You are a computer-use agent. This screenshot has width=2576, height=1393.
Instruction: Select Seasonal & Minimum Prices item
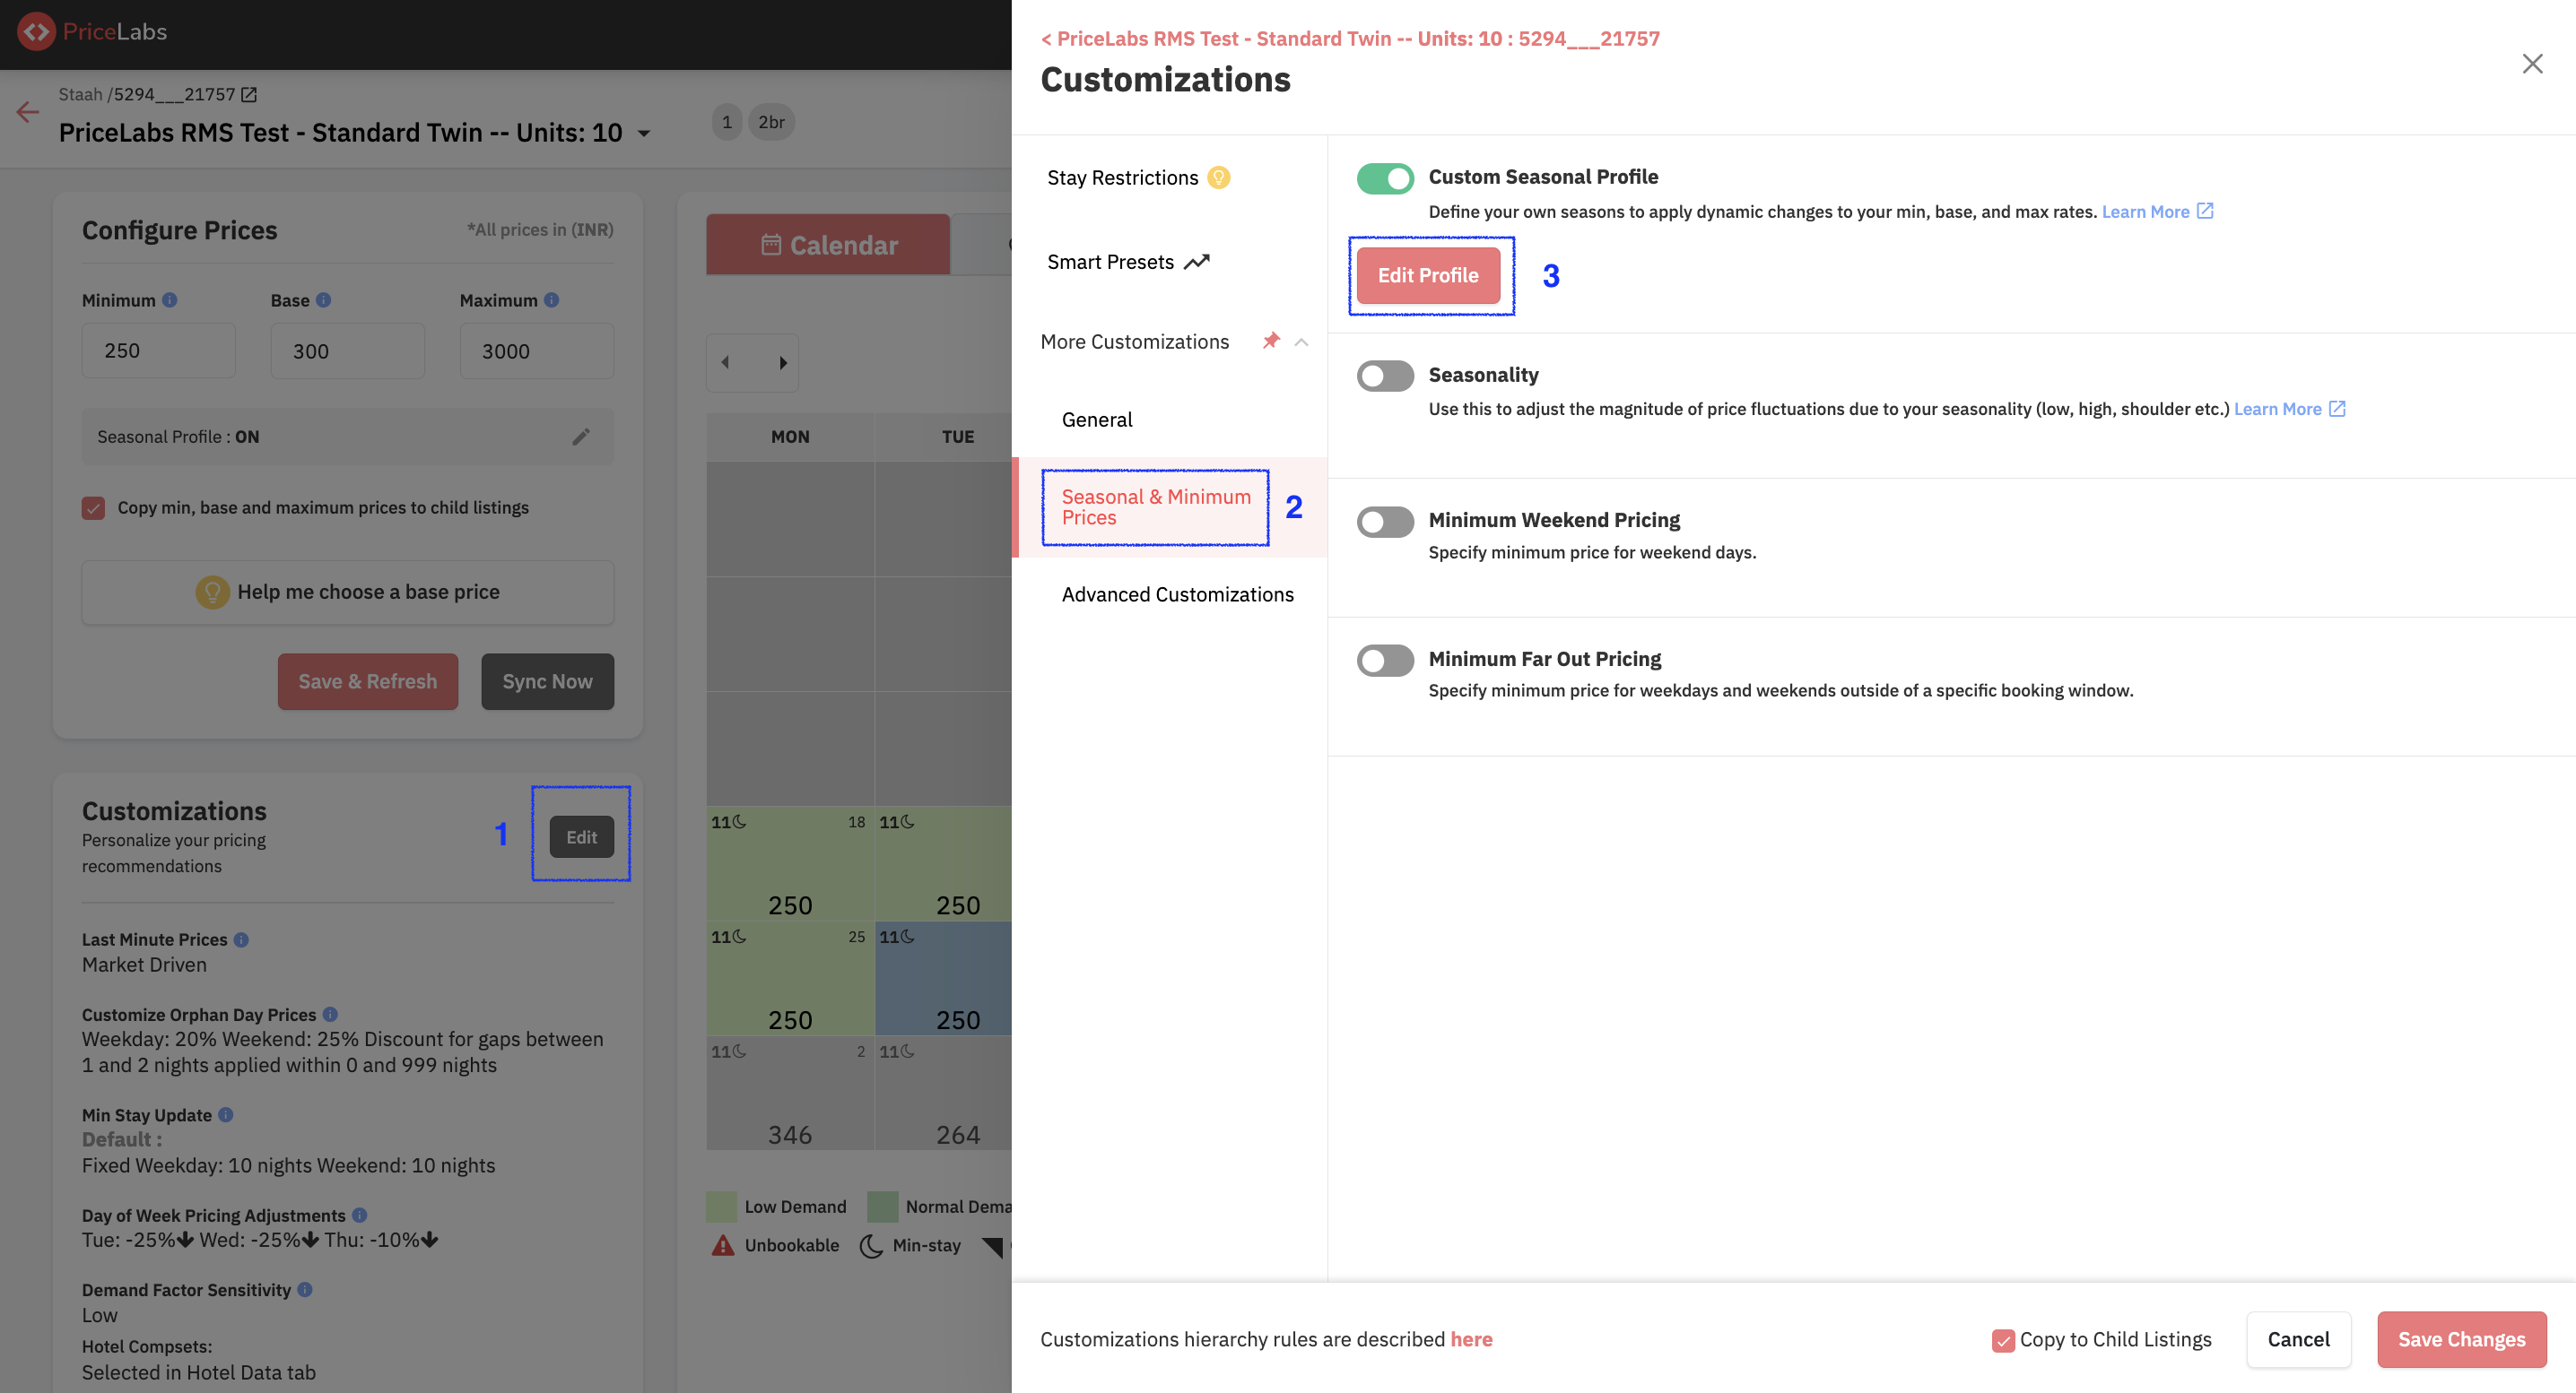pos(1169,507)
